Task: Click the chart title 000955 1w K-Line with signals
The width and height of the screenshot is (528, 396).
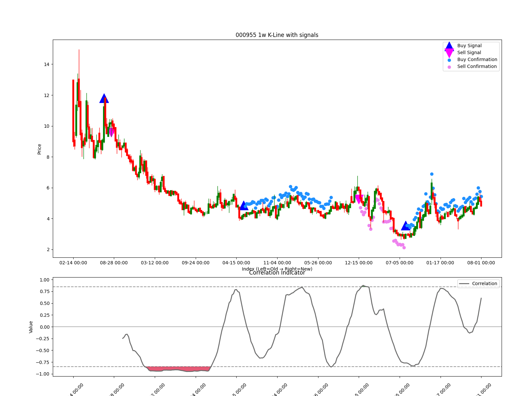Action: coord(277,35)
